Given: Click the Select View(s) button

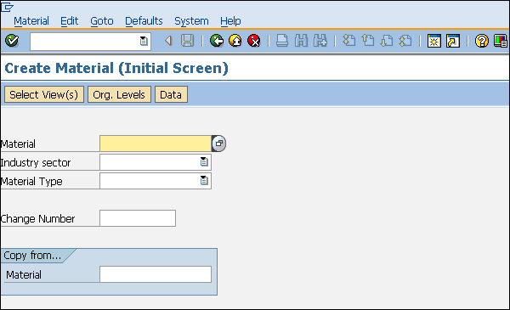Looking at the screenshot, I should pyautogui.click(x=44, y=94).
